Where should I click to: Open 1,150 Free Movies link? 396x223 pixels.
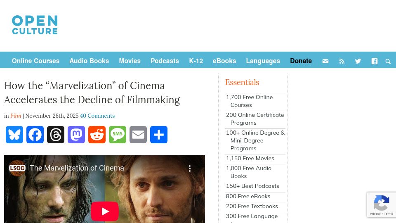click(x=250, y=158)
